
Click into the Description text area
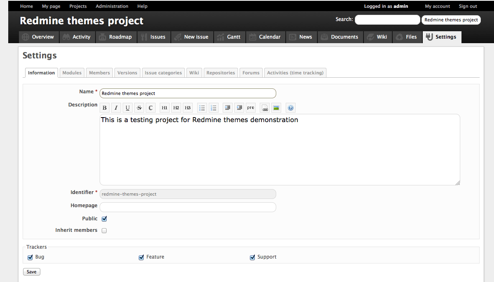point(280,150)
